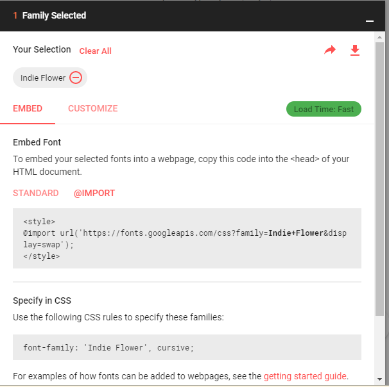Open the CUSTOMIZE tab

[93, 109]
